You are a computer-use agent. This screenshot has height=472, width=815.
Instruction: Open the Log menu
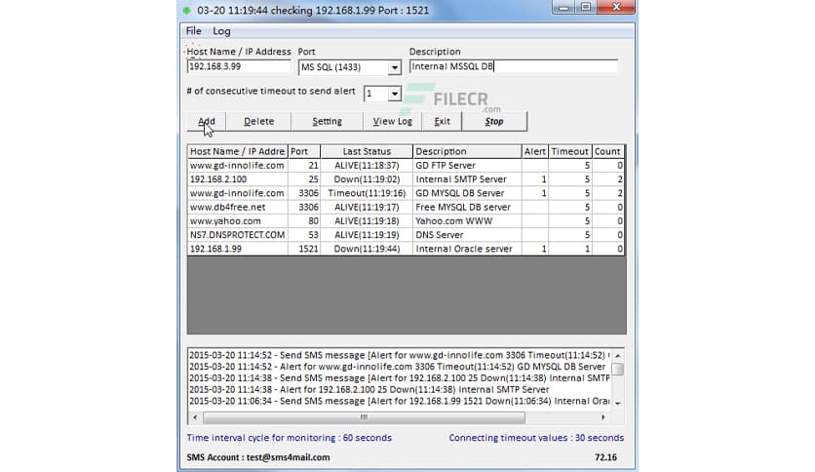(221, 31)
